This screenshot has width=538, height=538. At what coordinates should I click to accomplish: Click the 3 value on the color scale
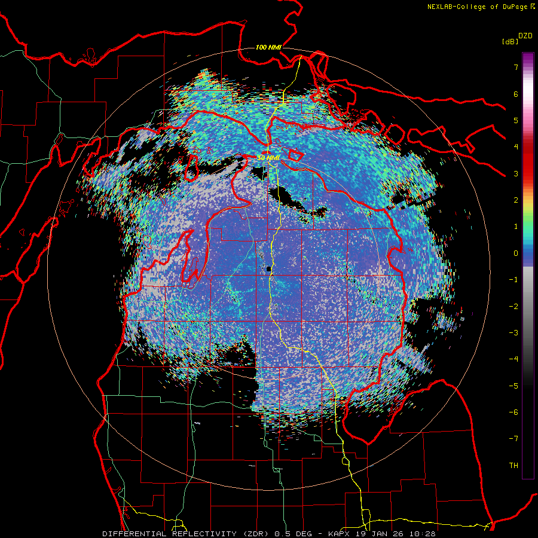coord(516,173)
